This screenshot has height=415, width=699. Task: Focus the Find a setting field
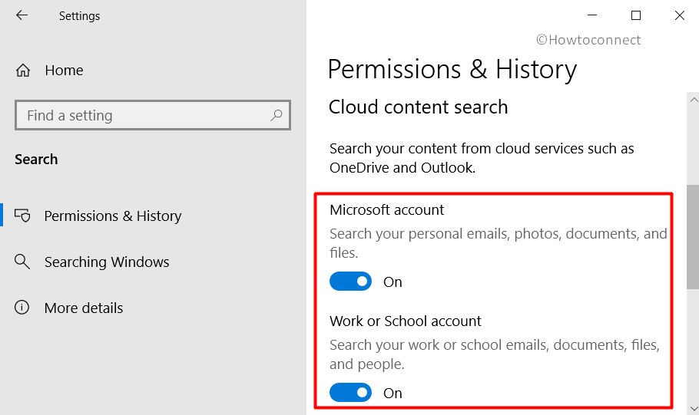pyautogui.click(x=152, y=115)
